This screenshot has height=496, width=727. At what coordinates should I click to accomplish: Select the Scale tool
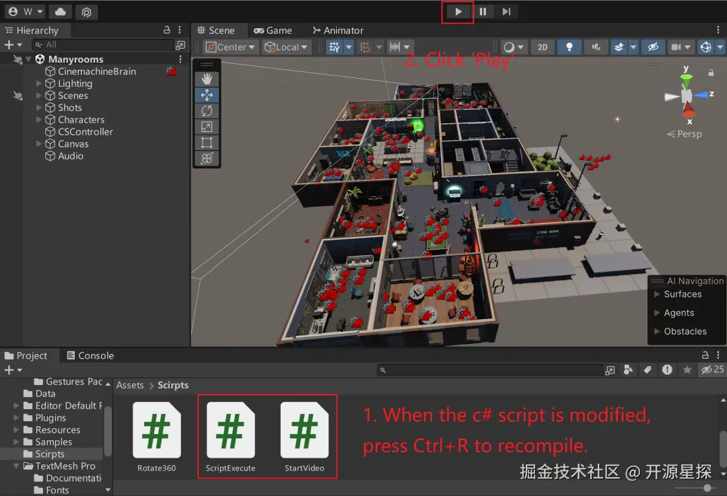tap(207, 127)
